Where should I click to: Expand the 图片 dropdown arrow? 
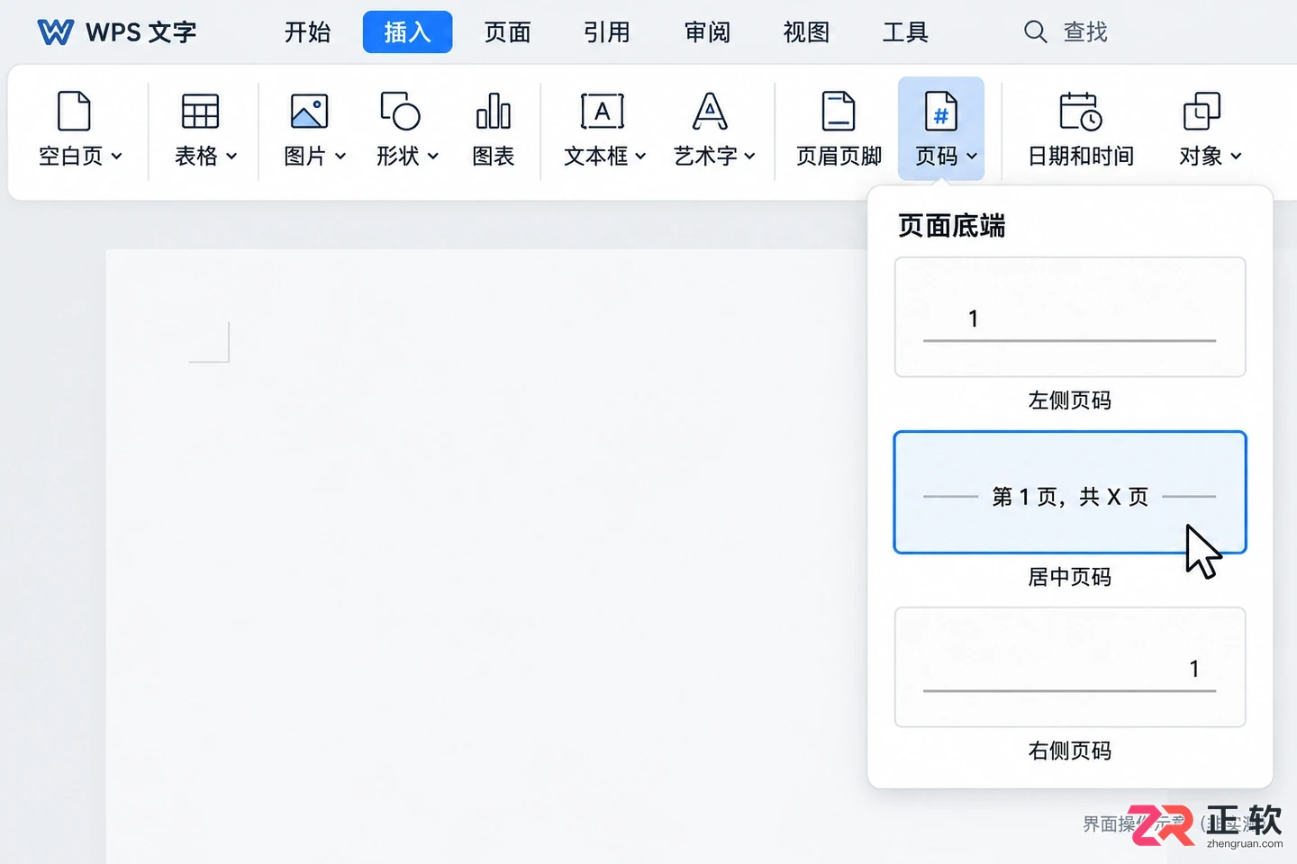[340, 157]
